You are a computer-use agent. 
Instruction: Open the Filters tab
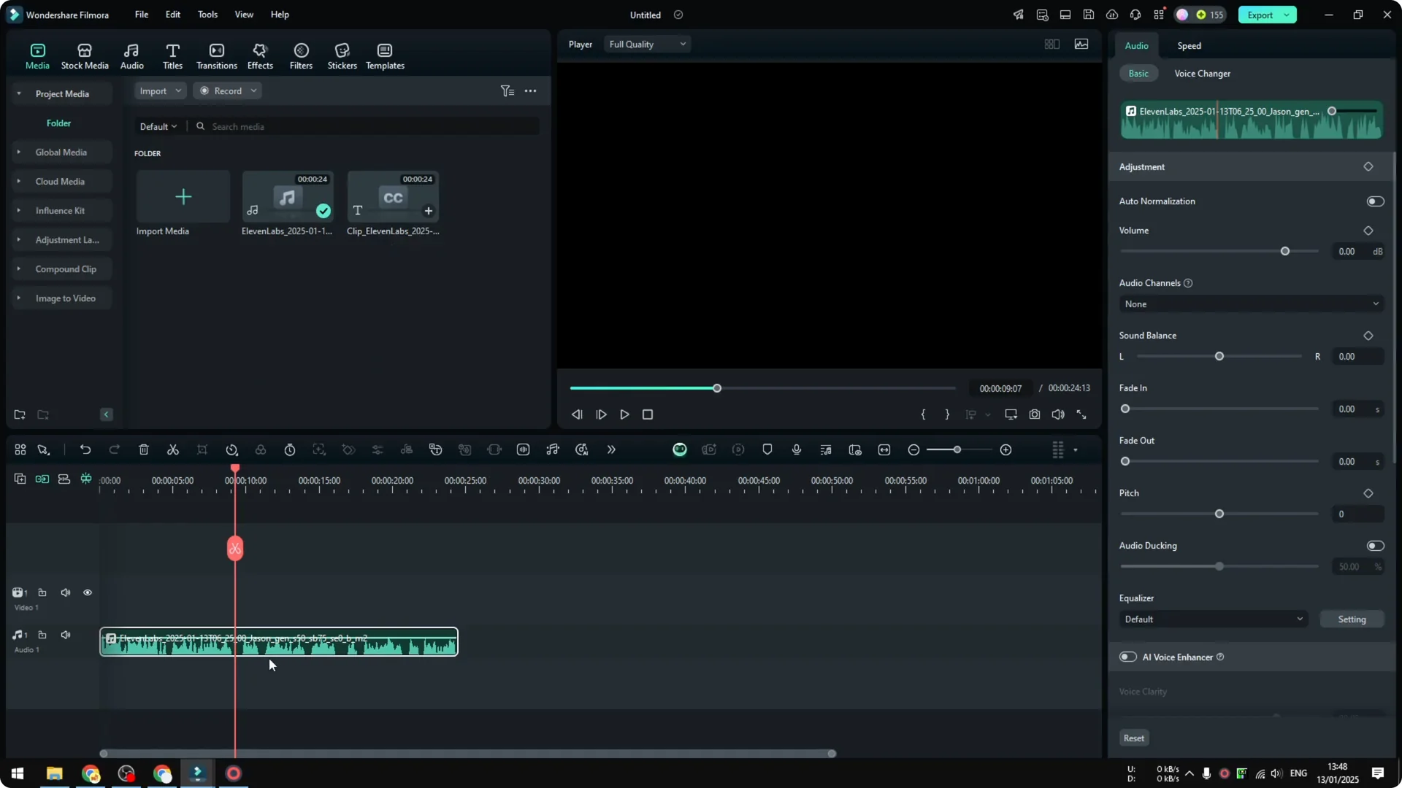301,56
